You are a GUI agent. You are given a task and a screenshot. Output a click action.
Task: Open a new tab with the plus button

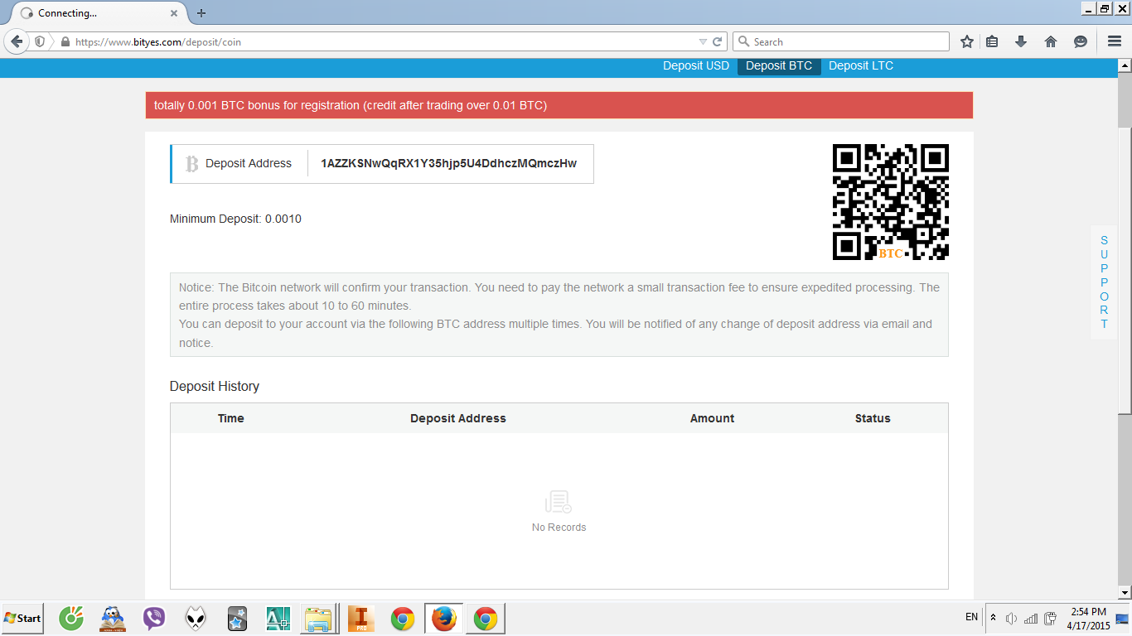pyautogui.click(x=201, y=13)
